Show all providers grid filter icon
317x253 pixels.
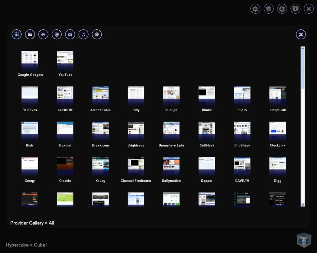[x=16, y=34]
